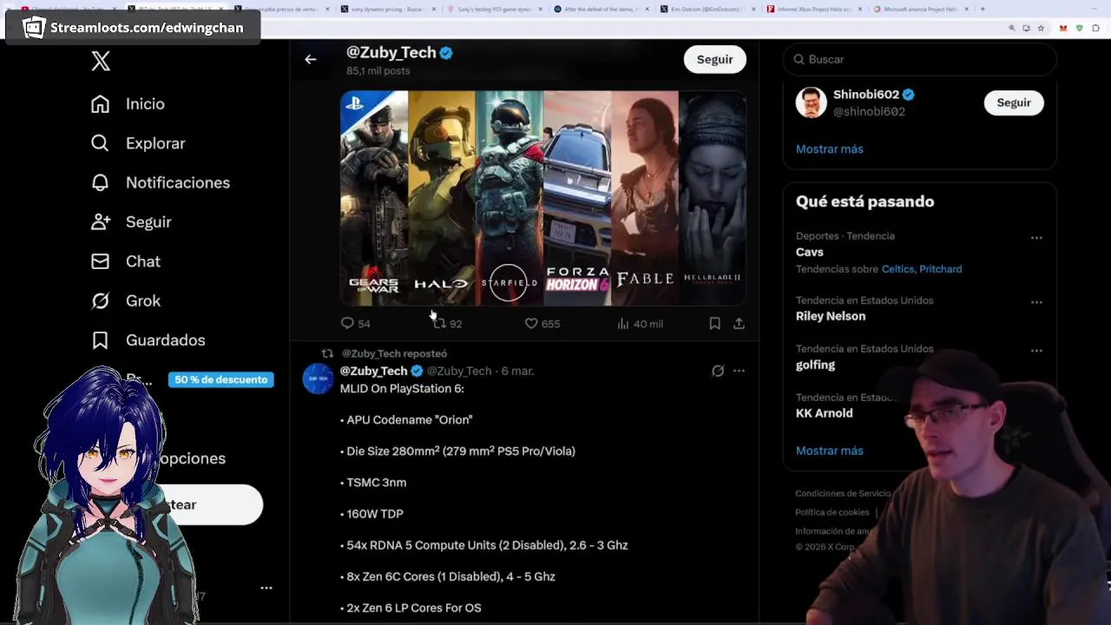Open Chat in the sidebar

[143, 261]
